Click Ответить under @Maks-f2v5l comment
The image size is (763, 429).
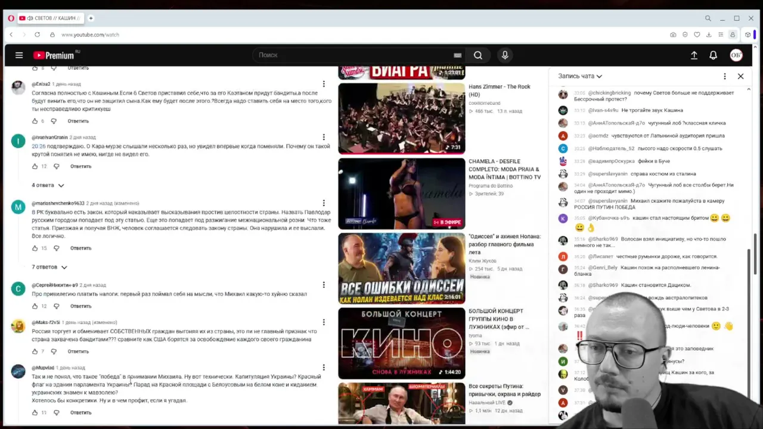(x=78, y=352)
